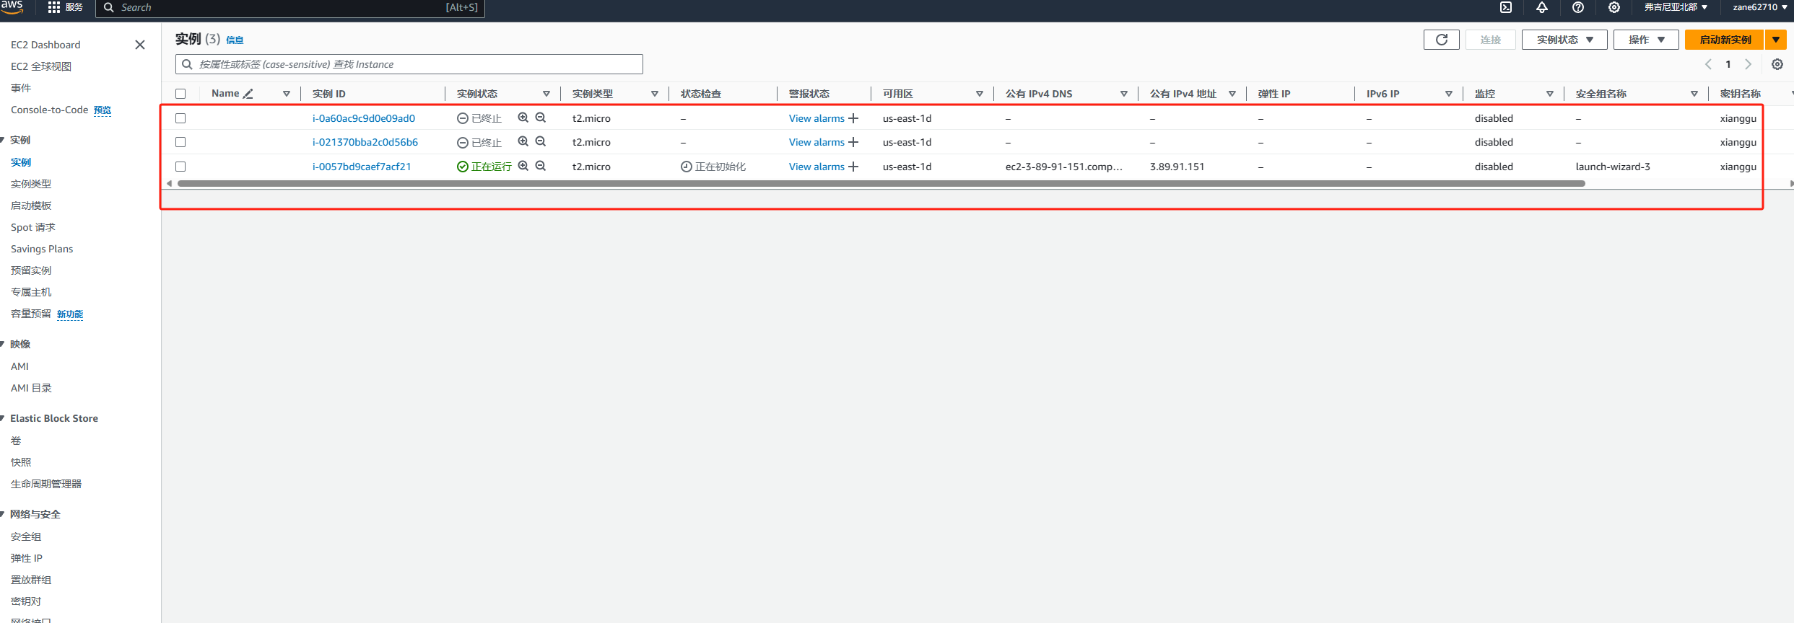Viewport: 1794px width, 623px height.
Task: Open Spot 请求 in sidebar
Action: coord(33,227)
